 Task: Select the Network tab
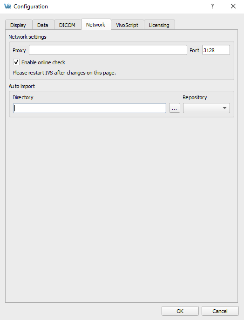[95, 25]
